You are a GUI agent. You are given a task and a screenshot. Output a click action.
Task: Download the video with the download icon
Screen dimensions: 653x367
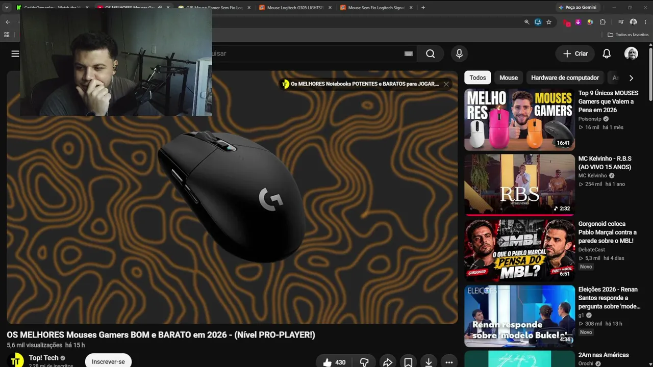429,362
